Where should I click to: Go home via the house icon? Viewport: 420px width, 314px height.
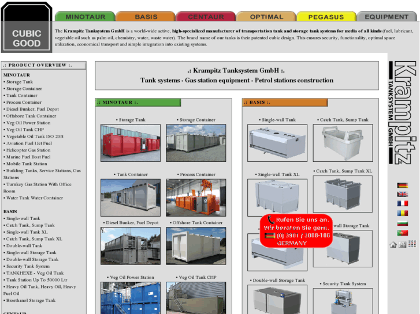[x=393, y=244]
